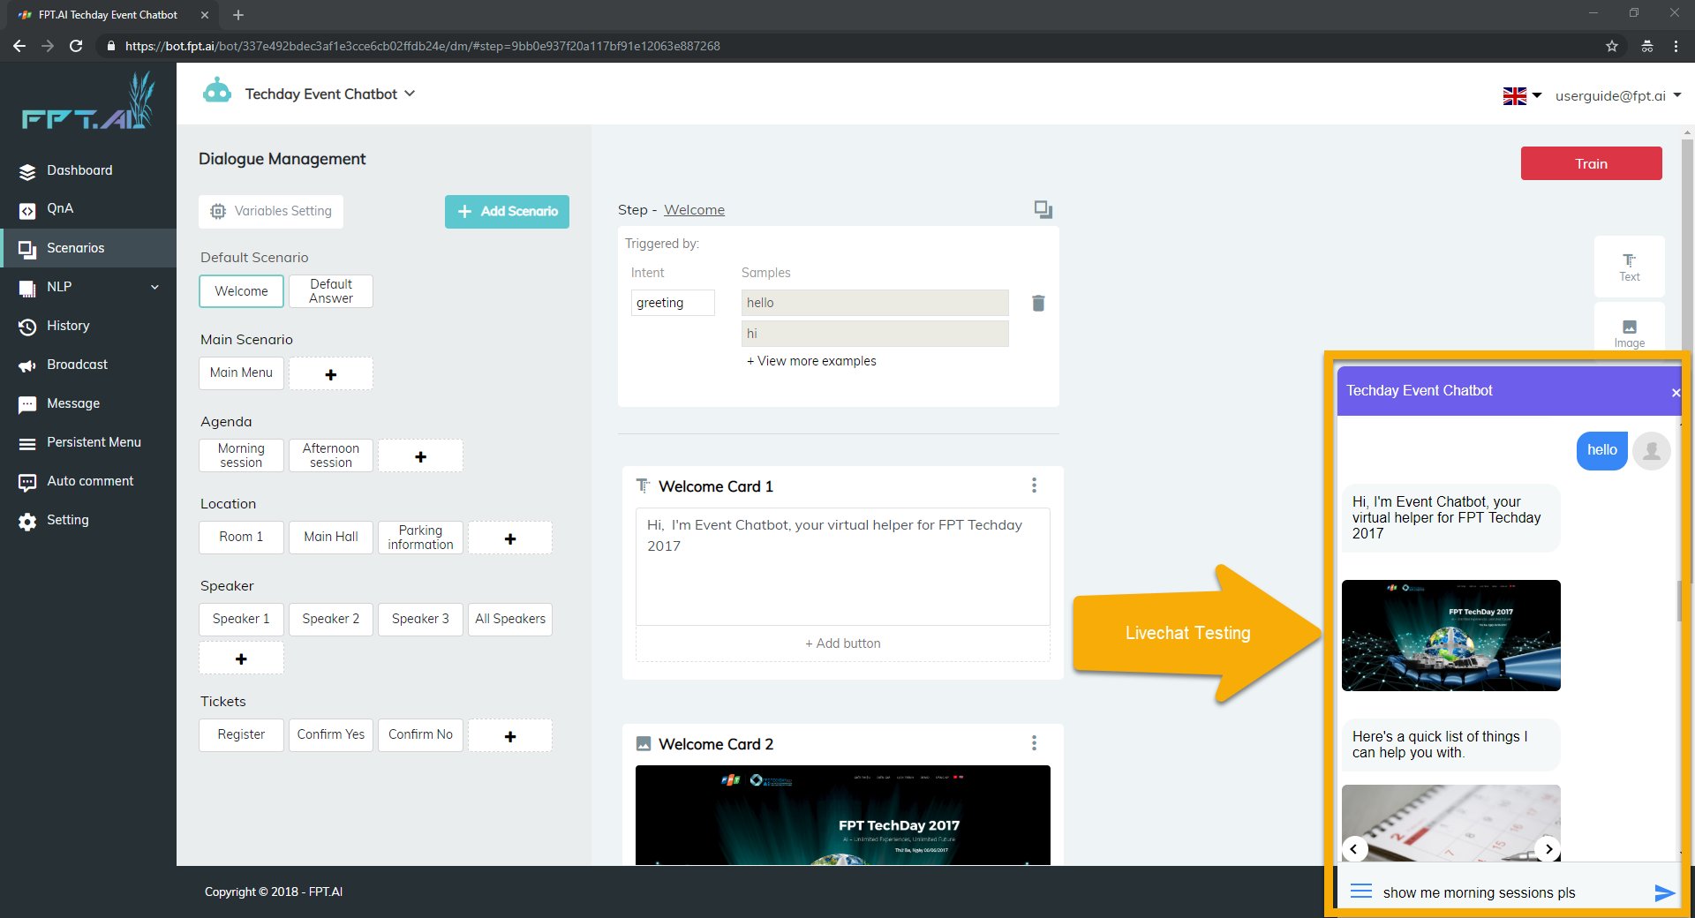Open the Main Menu step
Viewport: 1695px width, 918px height.
(241, 372)
